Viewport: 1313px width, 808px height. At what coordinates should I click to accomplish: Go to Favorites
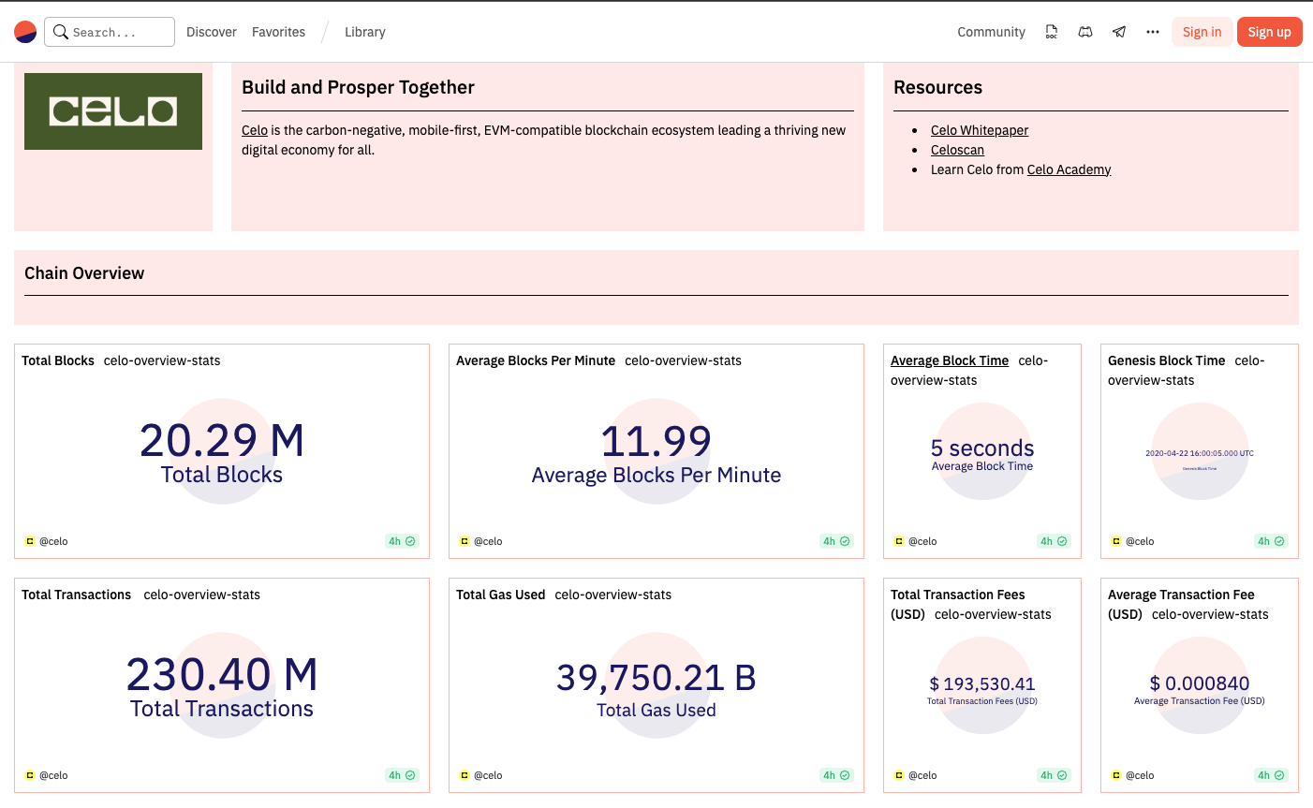point(278,32)
